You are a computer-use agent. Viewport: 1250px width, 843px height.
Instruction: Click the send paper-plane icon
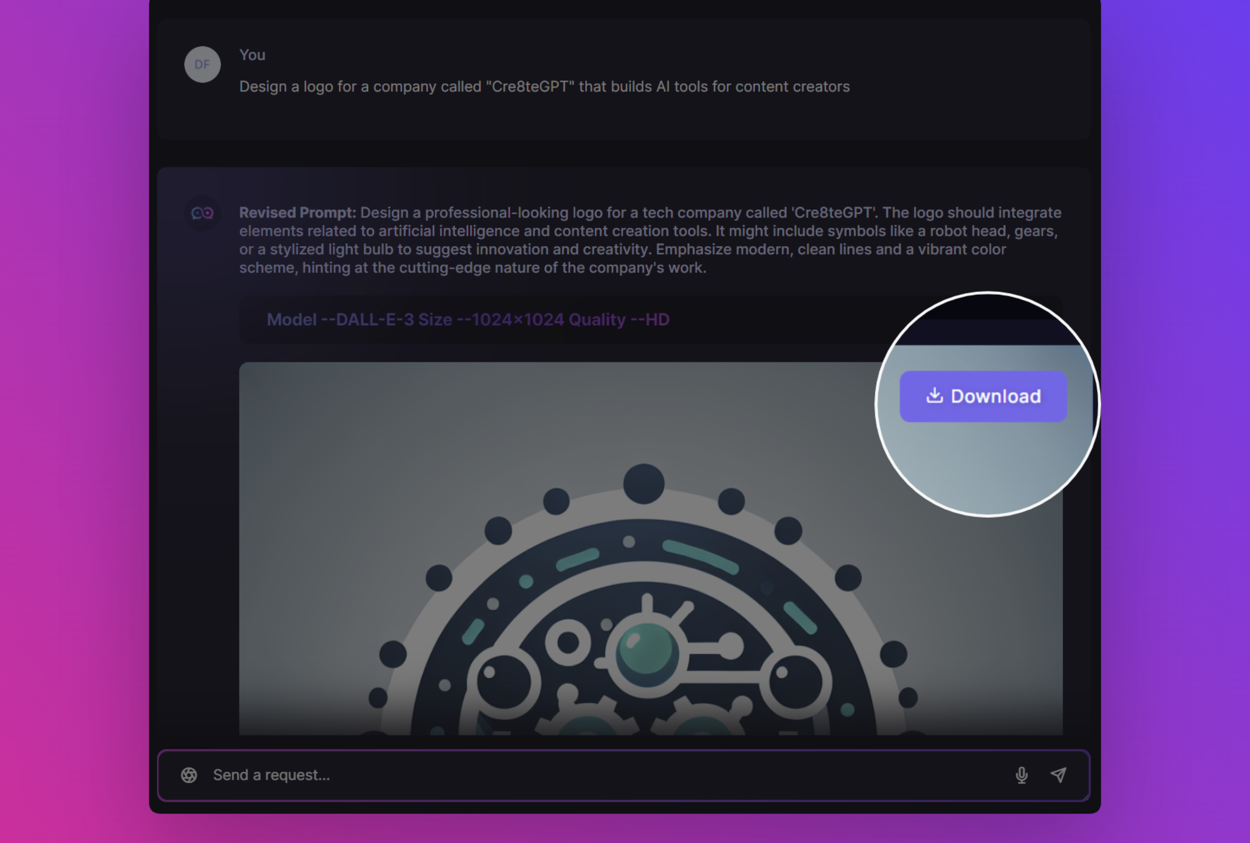pyautogui.click(x=1058, y=775)
